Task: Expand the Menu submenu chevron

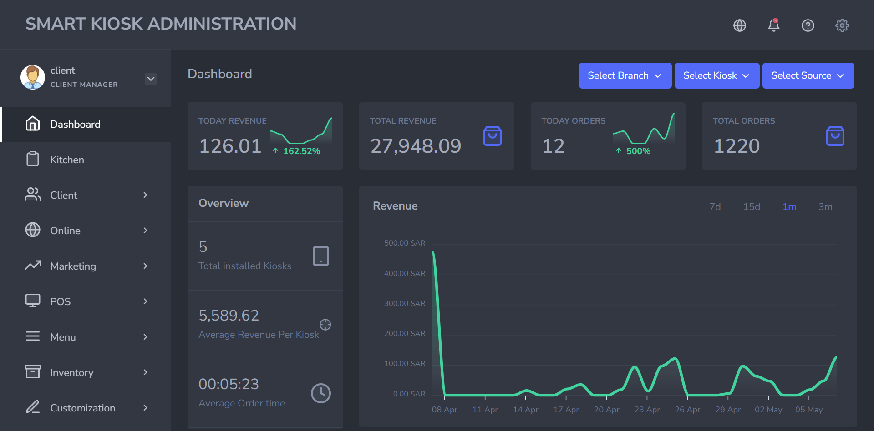Action: point(145,337)
